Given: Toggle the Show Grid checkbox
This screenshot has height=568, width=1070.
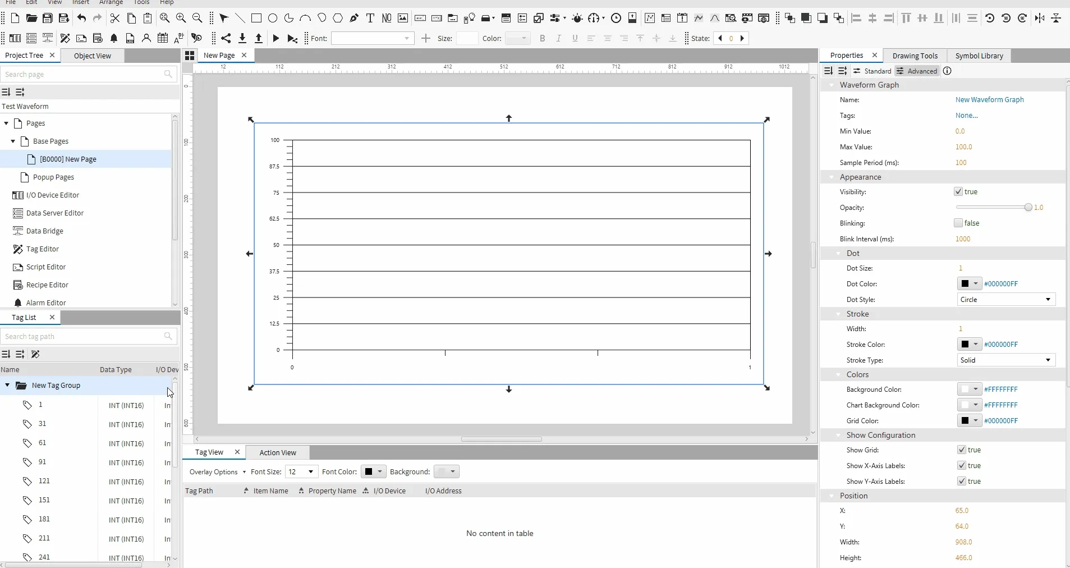Looking at the screenshot, I should [x=962, y=450].
